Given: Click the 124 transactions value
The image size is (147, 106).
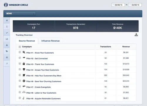Looking at the screenshot, I should click(x=106, y=70).
